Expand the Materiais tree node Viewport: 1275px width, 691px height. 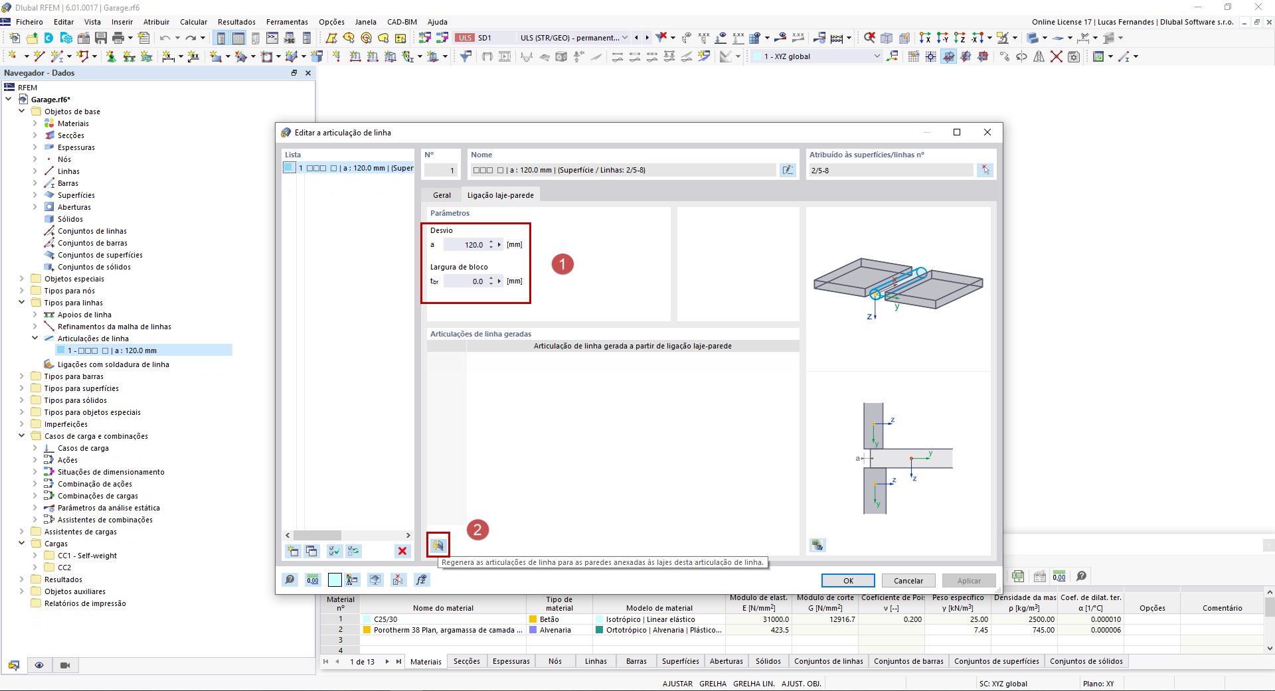pos(35,123)
